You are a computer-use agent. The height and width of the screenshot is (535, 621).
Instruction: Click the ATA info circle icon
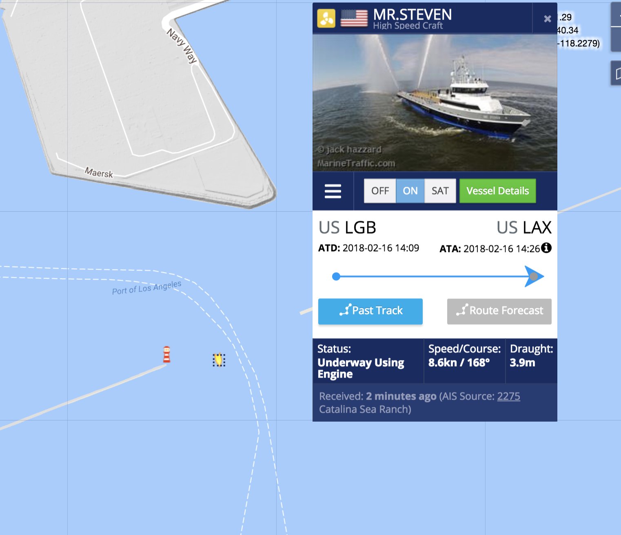coord(546,248)
